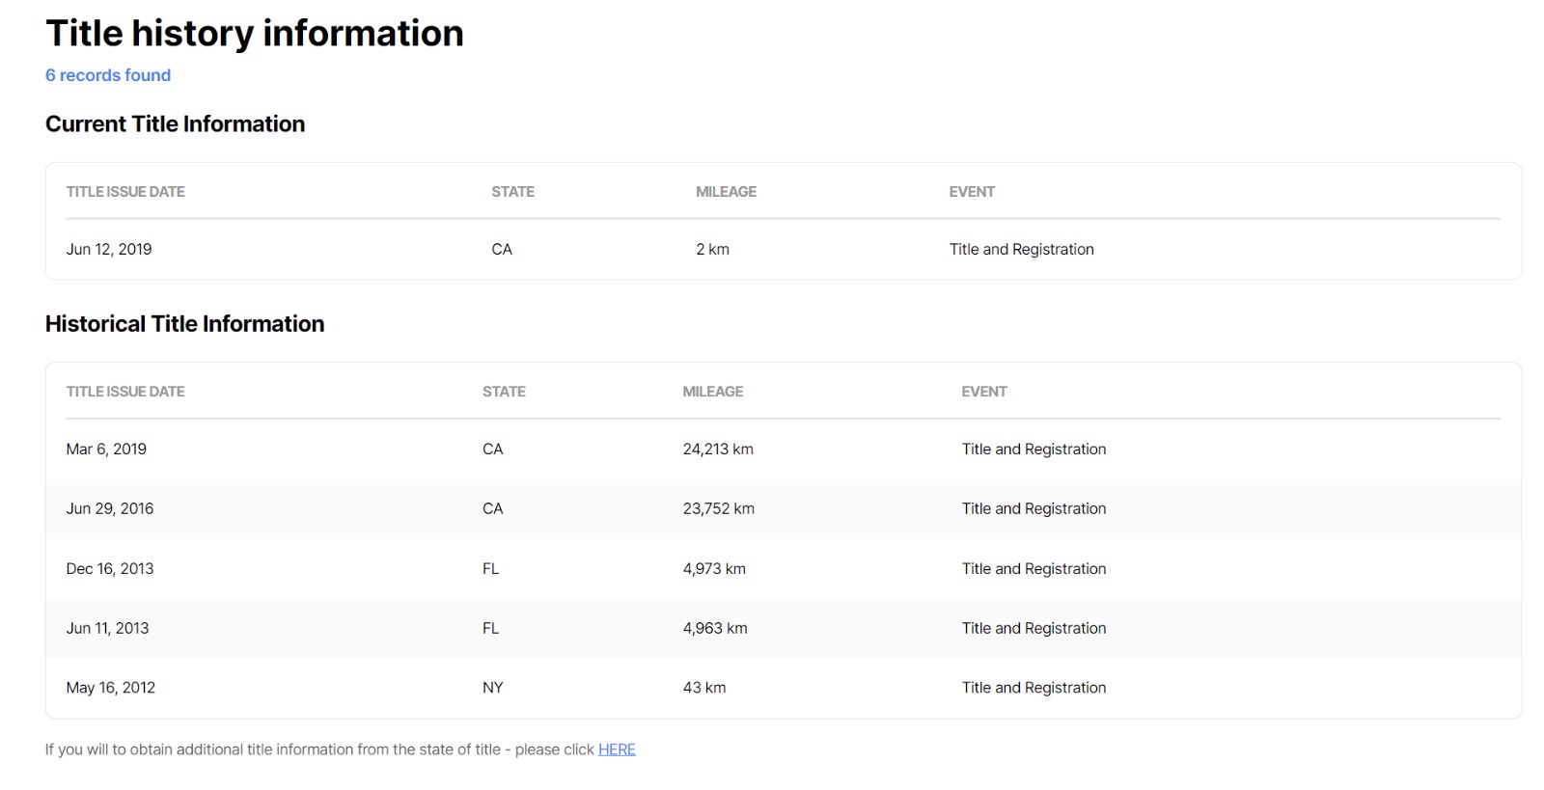1544x790 pixels.
Task: Click TITLE ISSUE DATE header in Historical table
Action: click(x=125, y=392)
